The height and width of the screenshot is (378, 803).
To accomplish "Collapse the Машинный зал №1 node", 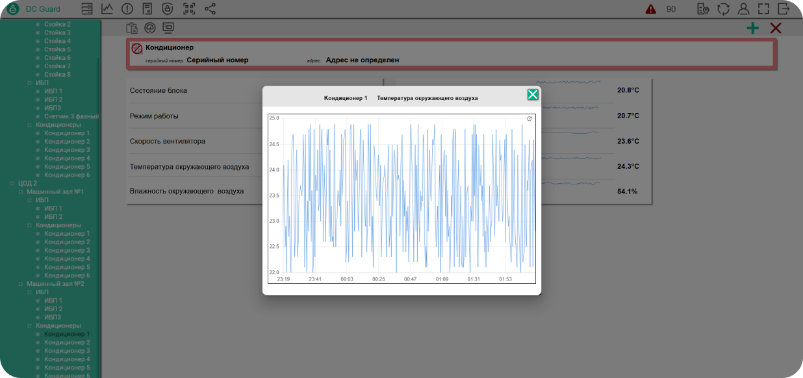I will click(21, 192).
